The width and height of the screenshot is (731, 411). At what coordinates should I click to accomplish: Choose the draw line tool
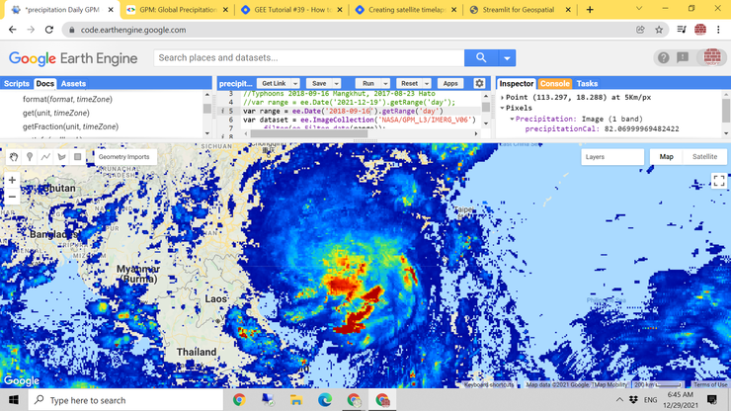pos(45,157)
